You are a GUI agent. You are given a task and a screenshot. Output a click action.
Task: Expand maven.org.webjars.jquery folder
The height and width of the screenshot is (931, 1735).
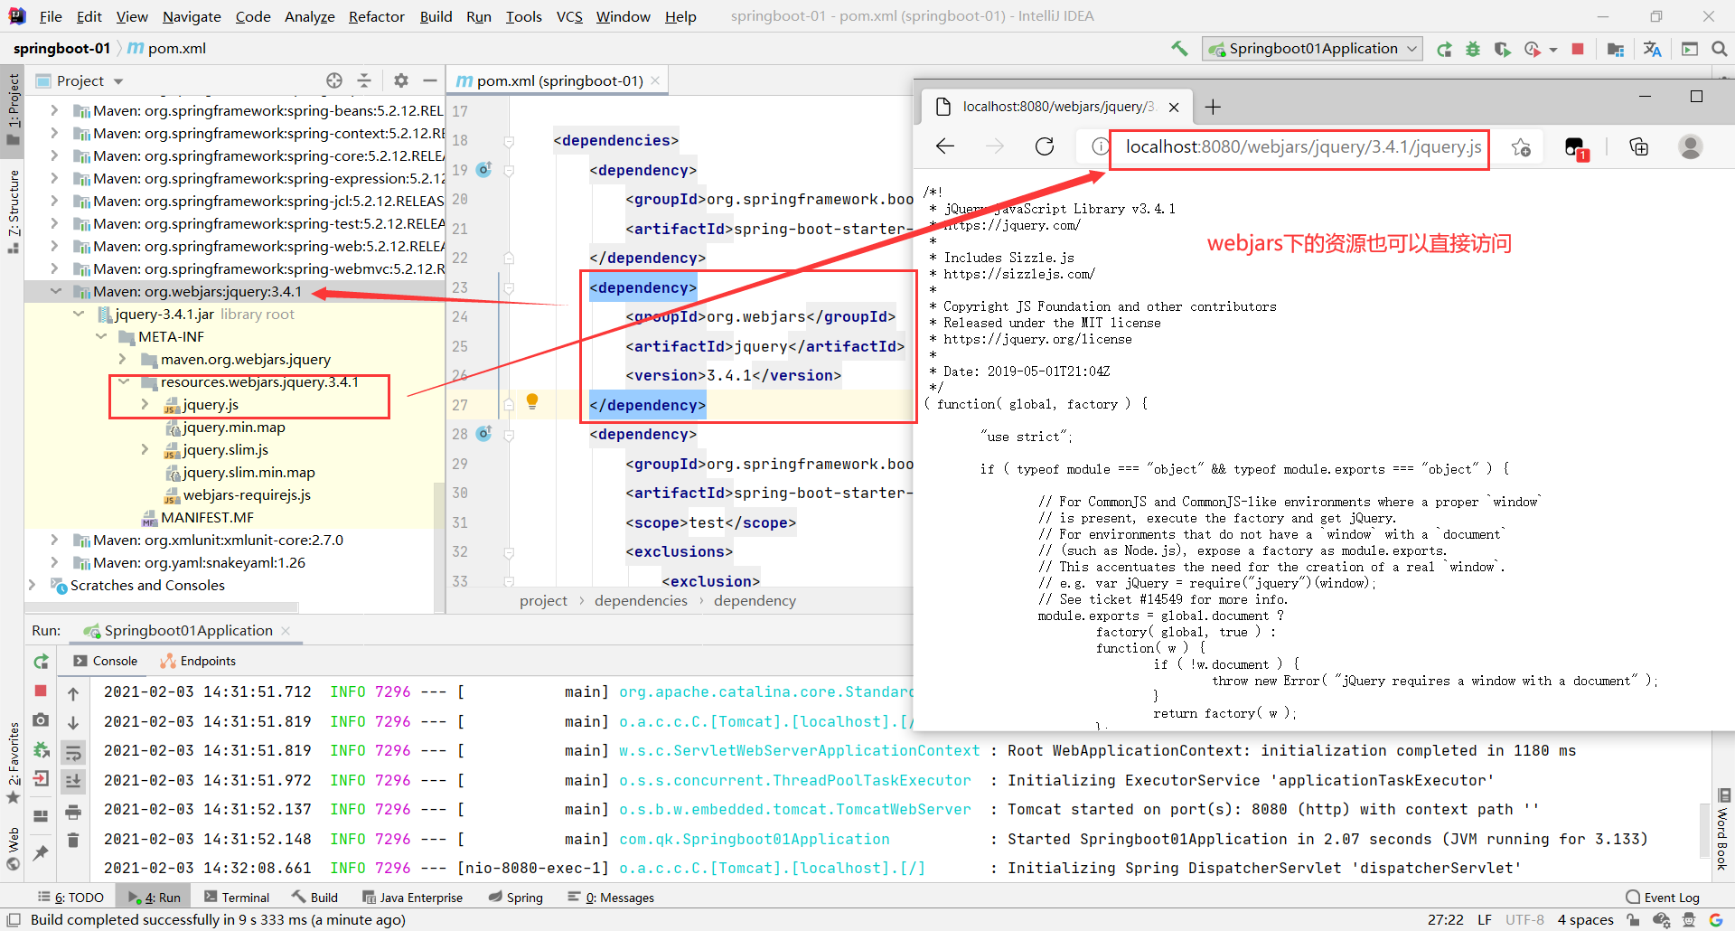pyautogui.click(x=123, y=359)
